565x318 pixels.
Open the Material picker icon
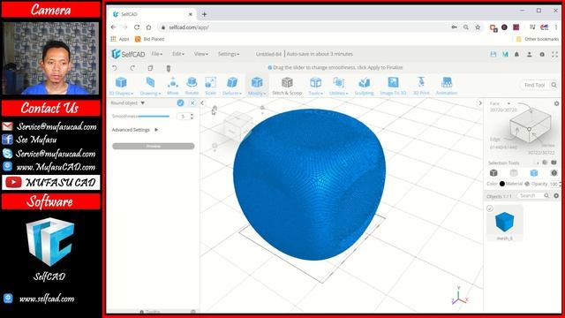(x=527, y=184)
